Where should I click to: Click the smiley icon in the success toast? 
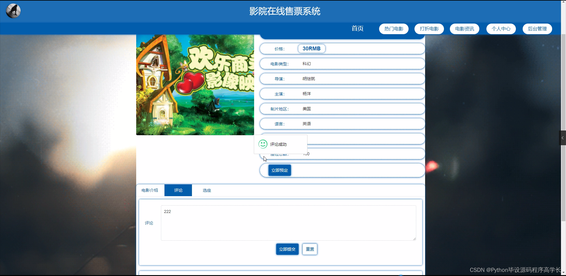[x=263, y=144]
